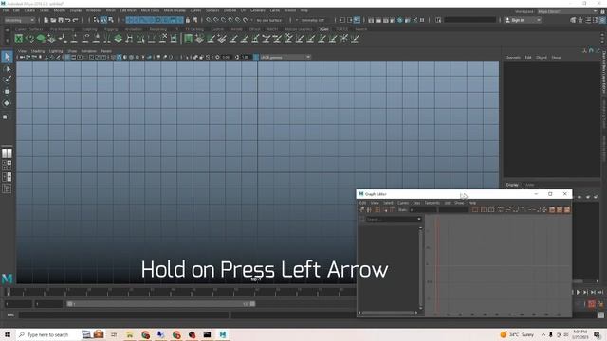The width and height of the screenshot is (607, 341).
Task: Toggle Snap to view planes
Action: point(238,20)
